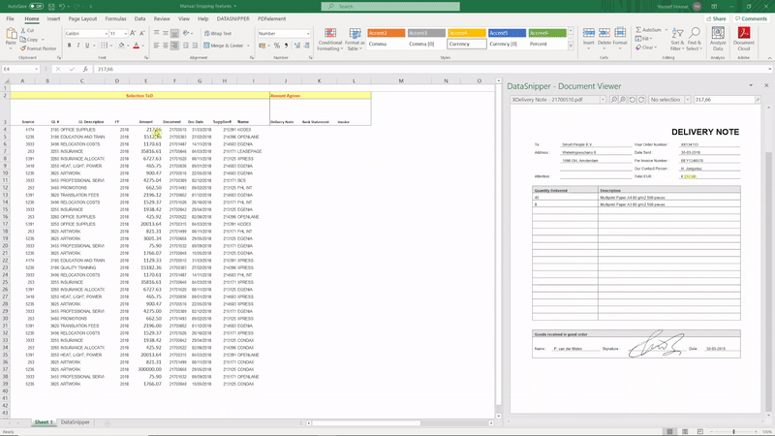Open Conditional Formatting in the ribbon
The image size is (775, 436).
(329, 39)
